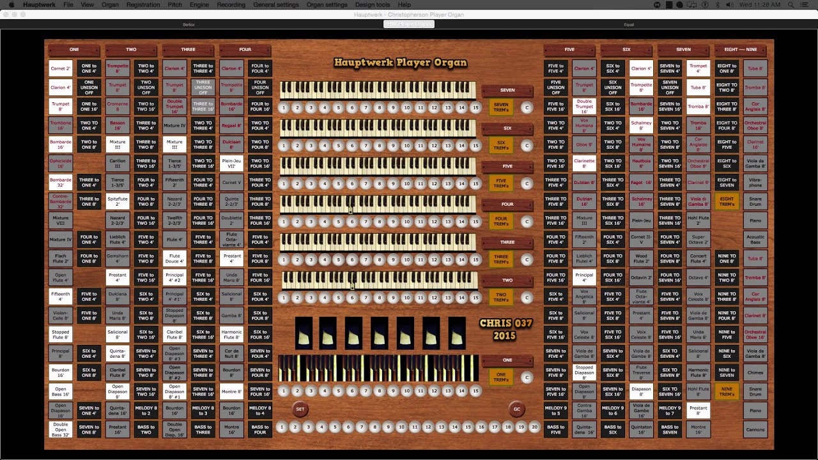
Task: Click piston 1 under the top manual
Action: pos(283,108)
